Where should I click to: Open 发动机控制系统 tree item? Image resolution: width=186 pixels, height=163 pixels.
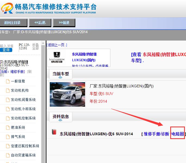pos(23,118)
